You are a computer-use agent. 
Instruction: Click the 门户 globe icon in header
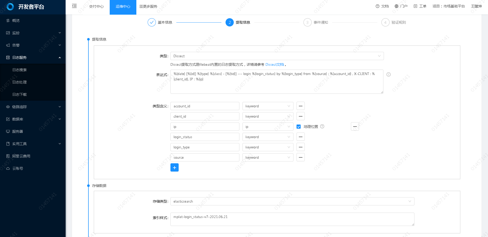[396, 6]
